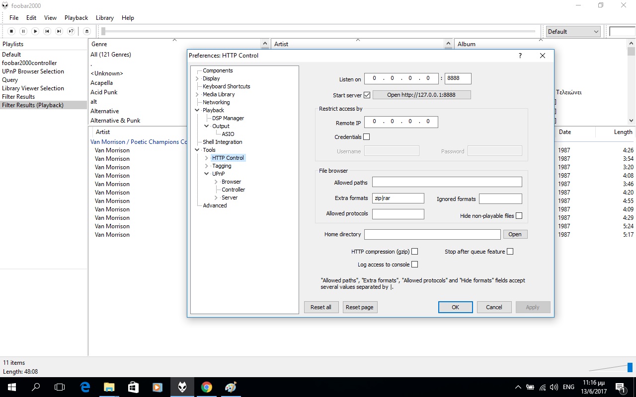This screenshot has width=636, height=397.
Task: Collapse the UPnP tree node
Action: click(x=207, y=174)
